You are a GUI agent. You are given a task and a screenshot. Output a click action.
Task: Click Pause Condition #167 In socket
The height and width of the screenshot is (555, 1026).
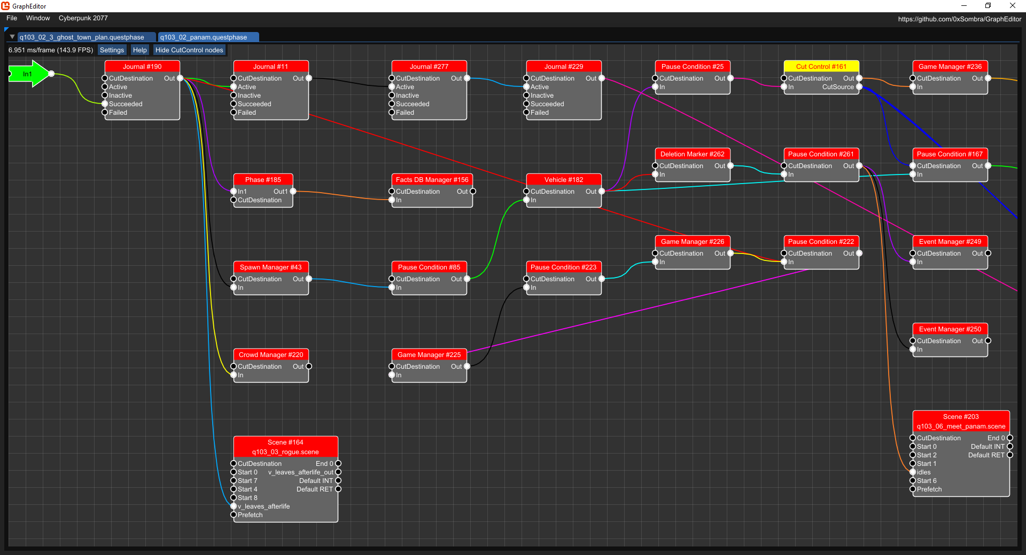coord(913,175)
